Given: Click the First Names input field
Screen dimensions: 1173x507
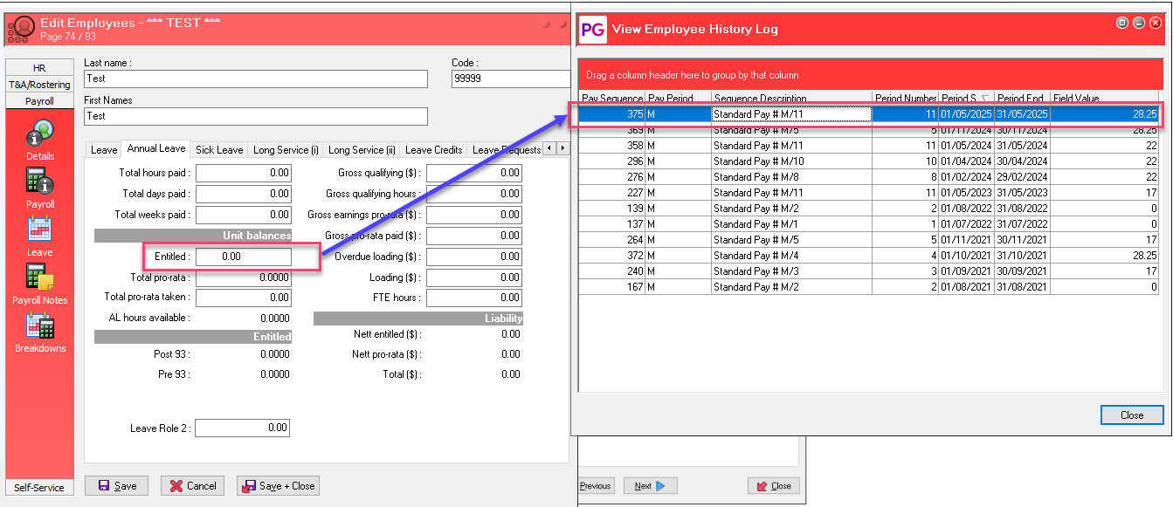Looking at the screenshot, I should (x=256, y=116).
